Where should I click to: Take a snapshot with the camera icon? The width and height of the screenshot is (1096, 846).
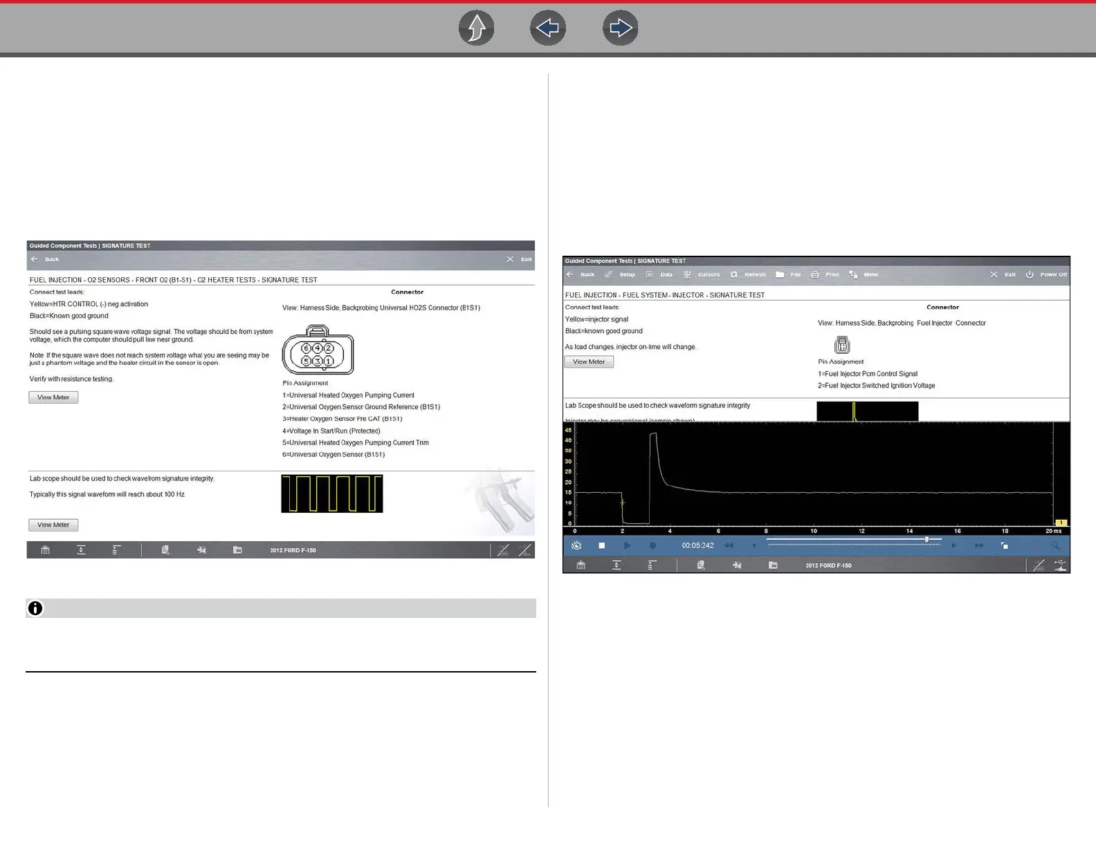tap(576, 545)
